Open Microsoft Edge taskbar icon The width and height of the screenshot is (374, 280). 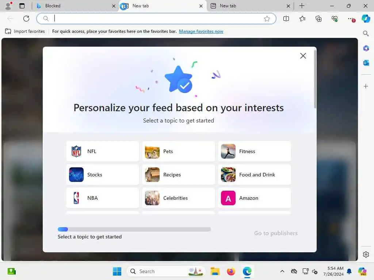tap(247, 271)
